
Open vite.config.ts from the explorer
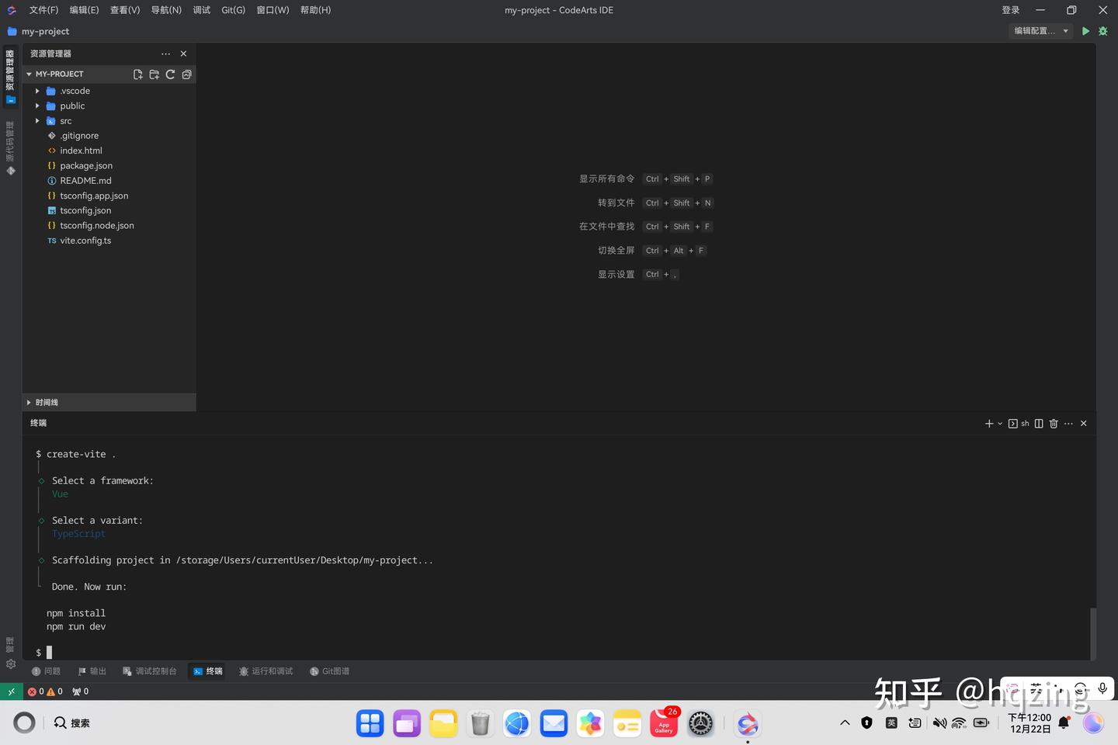click(x=85, y=240)
